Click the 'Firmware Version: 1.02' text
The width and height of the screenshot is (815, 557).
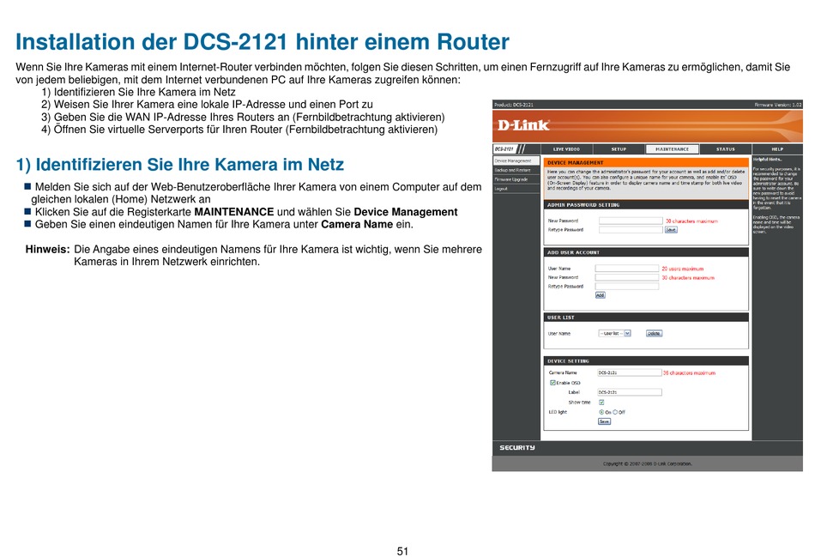click(x=778, y=105)
